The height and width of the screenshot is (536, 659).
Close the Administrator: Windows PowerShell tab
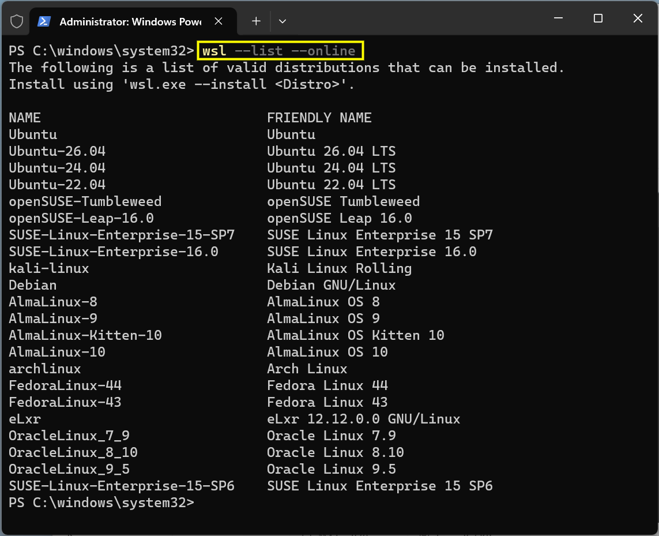pyautogui.click(x=219, y=21)
